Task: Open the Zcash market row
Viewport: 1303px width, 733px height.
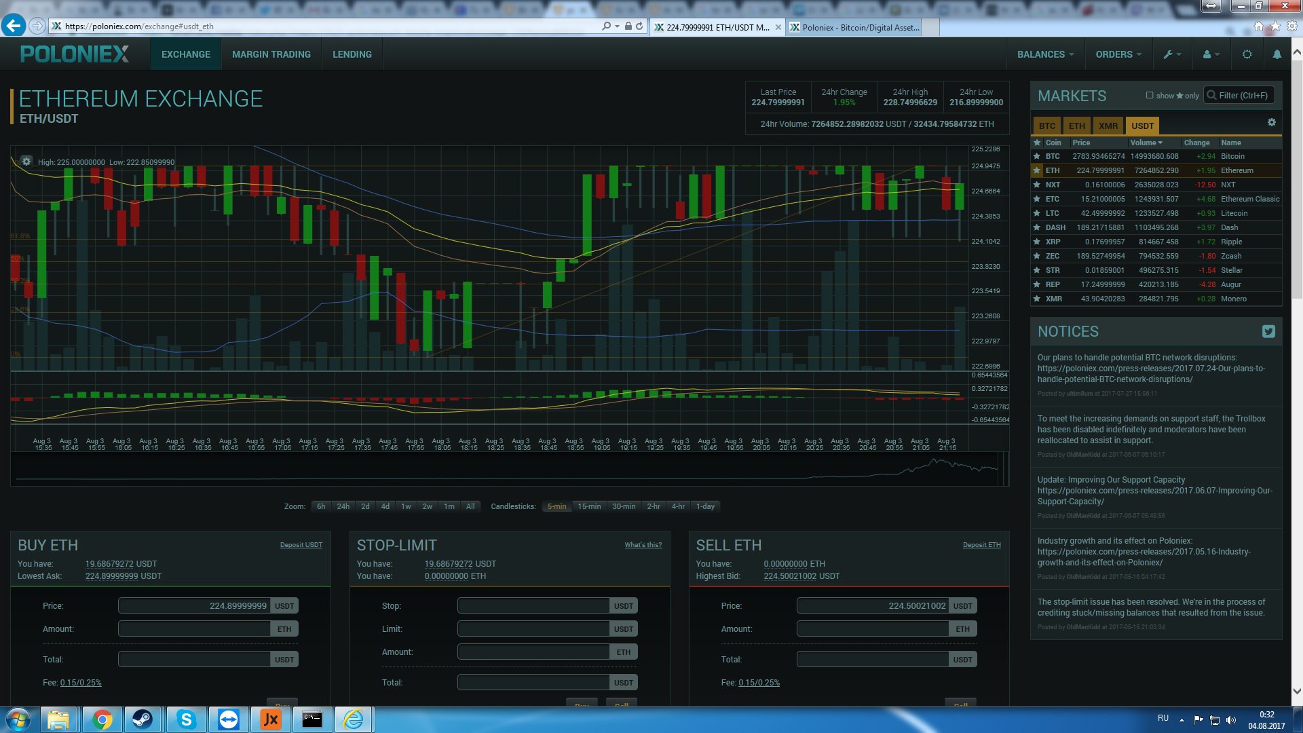Action: pyautogui.click(x=1156, y=256)
